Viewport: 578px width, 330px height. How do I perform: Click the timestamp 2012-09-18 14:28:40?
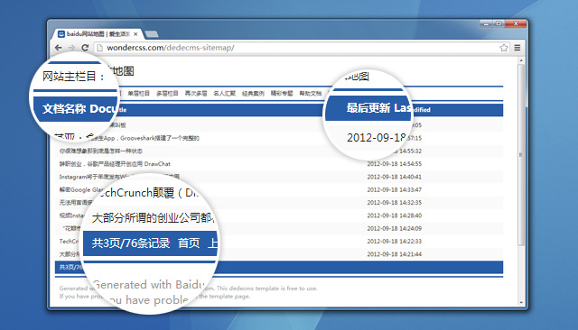(x=394, y=215)
